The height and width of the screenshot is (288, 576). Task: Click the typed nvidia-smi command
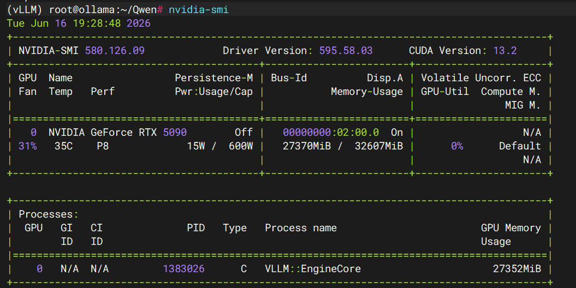(x=199, y=9)
